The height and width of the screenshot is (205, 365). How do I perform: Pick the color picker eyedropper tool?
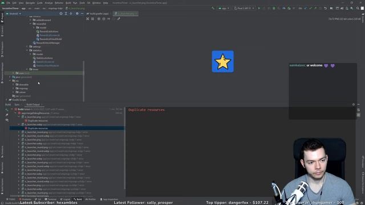pos(119,19)
